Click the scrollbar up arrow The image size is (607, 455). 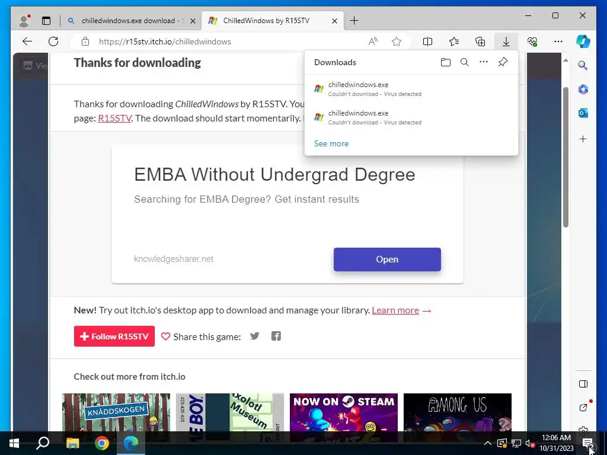[x=566, y=60]
